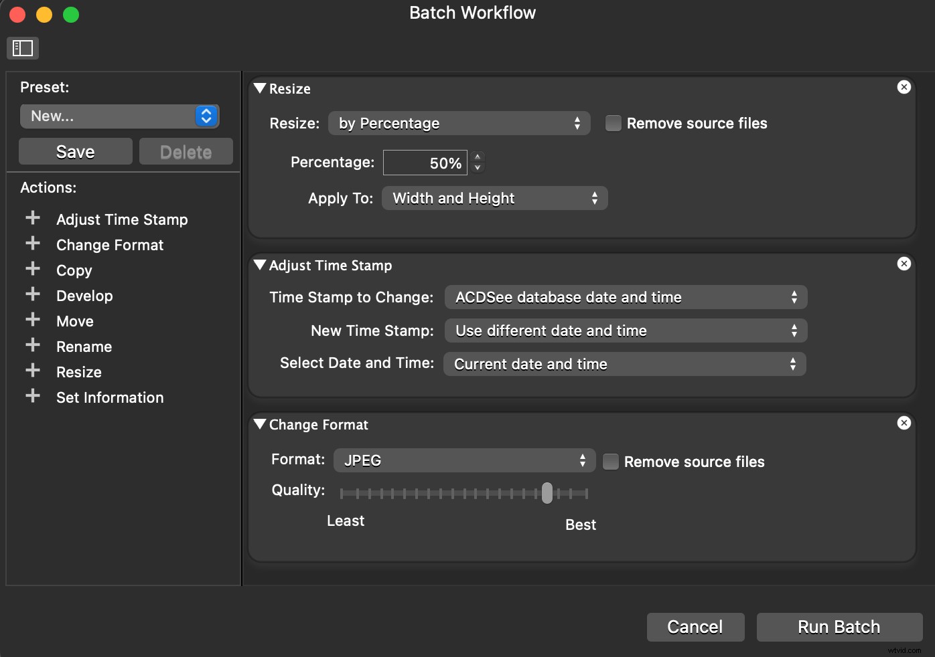Click the Run Batch button
The image size is (935, 657).
839,627
